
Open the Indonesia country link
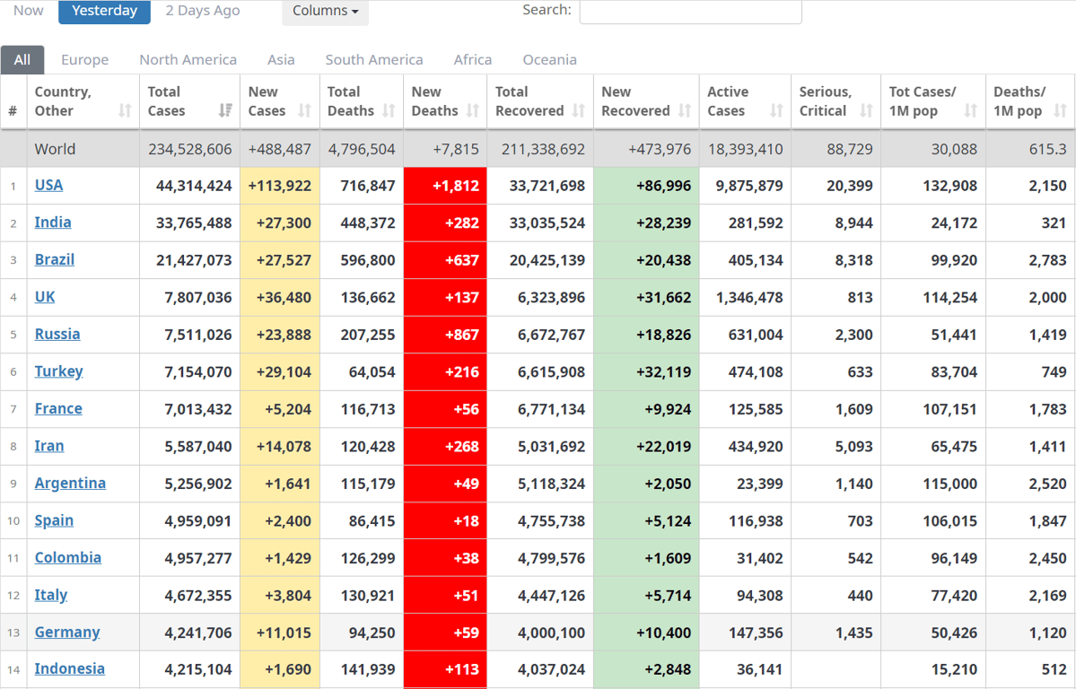click(70, 669)
